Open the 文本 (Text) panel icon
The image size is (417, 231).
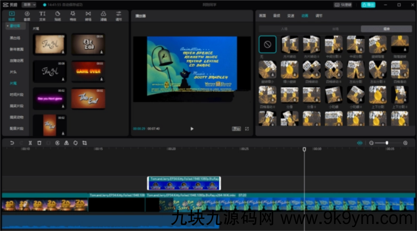pyautogui.click(x=42, y=15)
